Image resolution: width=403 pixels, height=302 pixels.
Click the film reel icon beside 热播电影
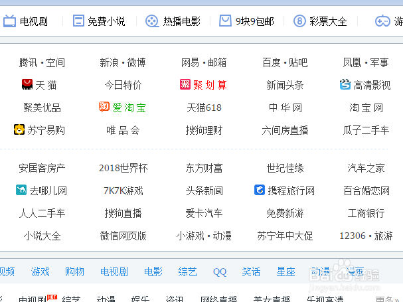(x=152, y=21)
